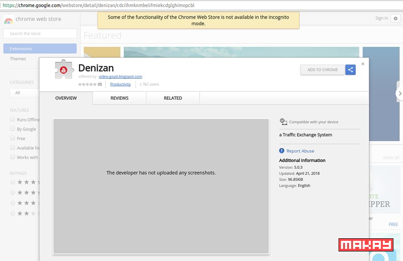Image resolution: width=403 pixels, height=261 pixels.
Task: Click the Add to Chrome button
Action: pos(322,70)
